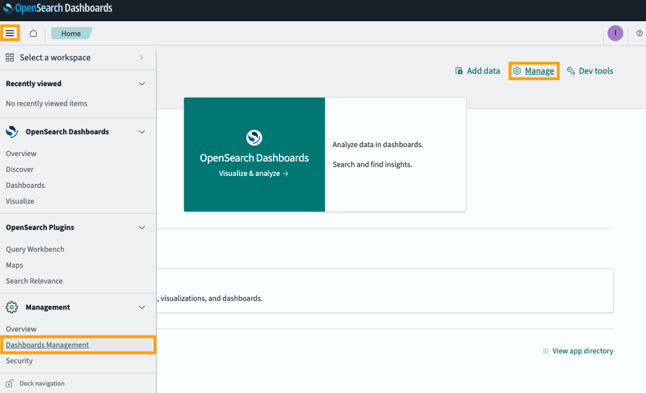Click the home icon in the header
Screen dimensions: 646x393
click(33, 33)
